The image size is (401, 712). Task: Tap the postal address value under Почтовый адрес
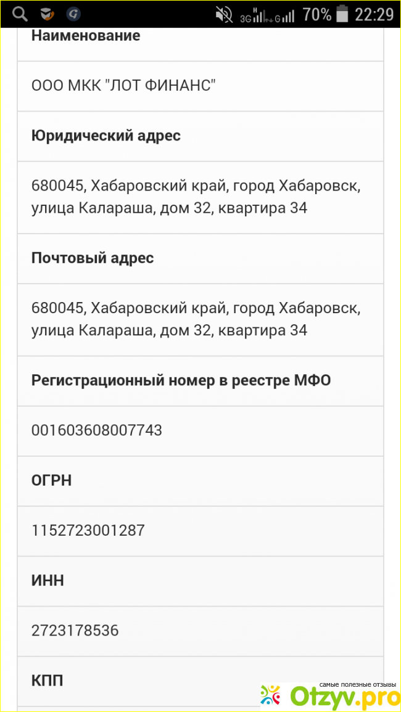tap(196, 319)
